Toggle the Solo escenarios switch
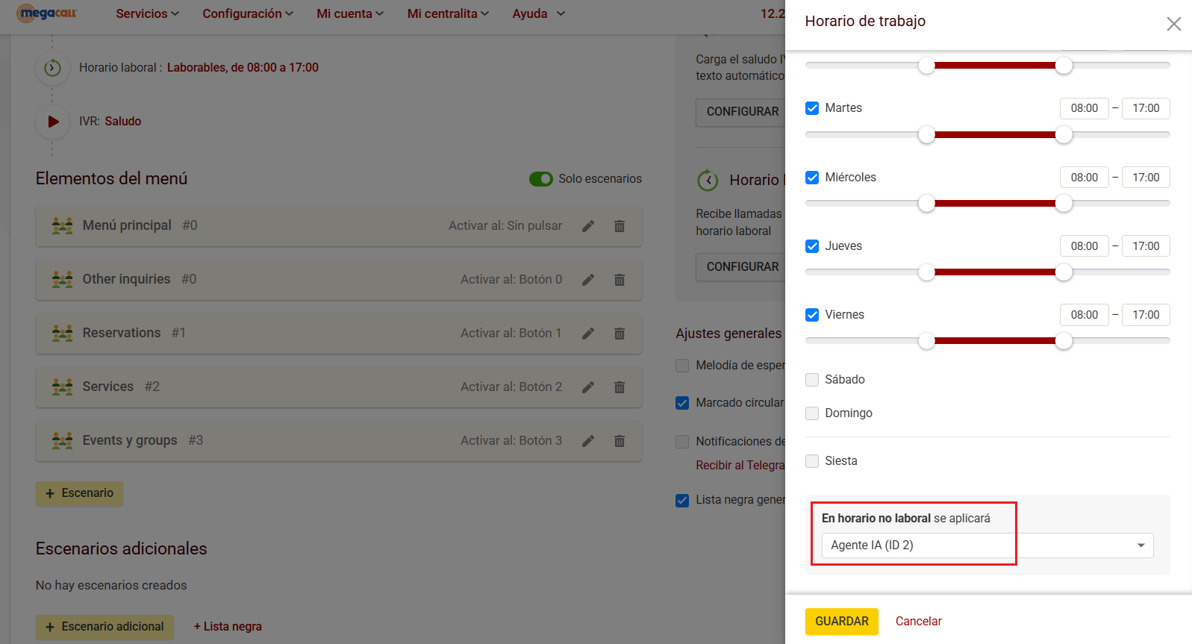The image size is (1192, 644). 540,179
